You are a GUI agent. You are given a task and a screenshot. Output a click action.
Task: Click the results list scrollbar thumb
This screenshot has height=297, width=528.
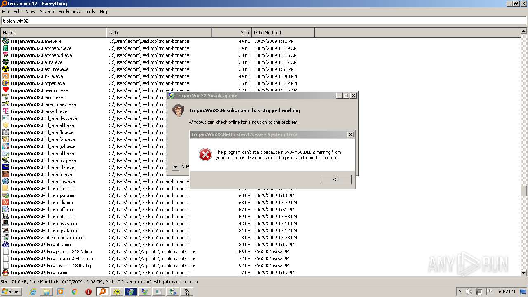[524, 191]
